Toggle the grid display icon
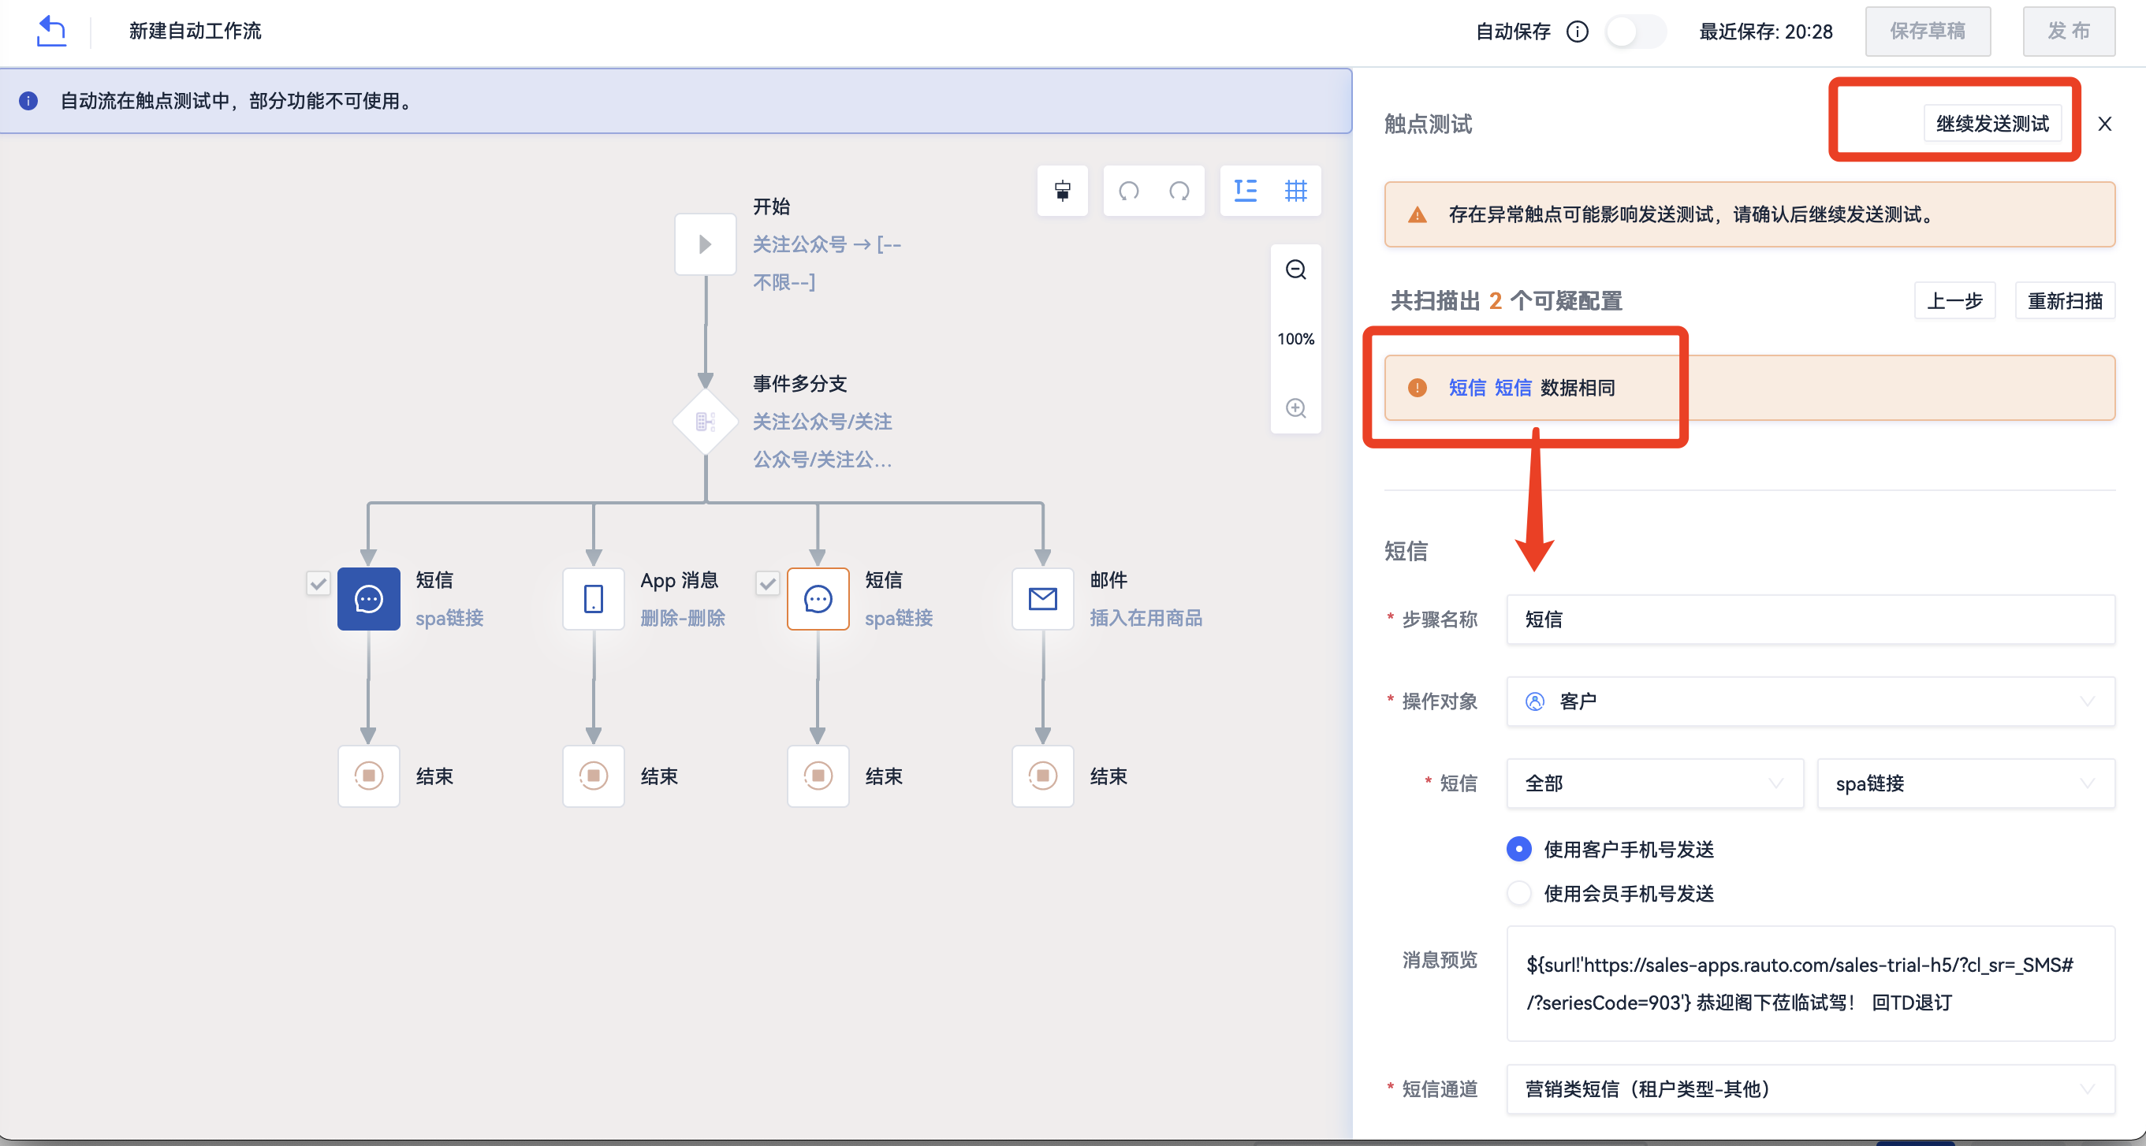 pos(1295,191)
